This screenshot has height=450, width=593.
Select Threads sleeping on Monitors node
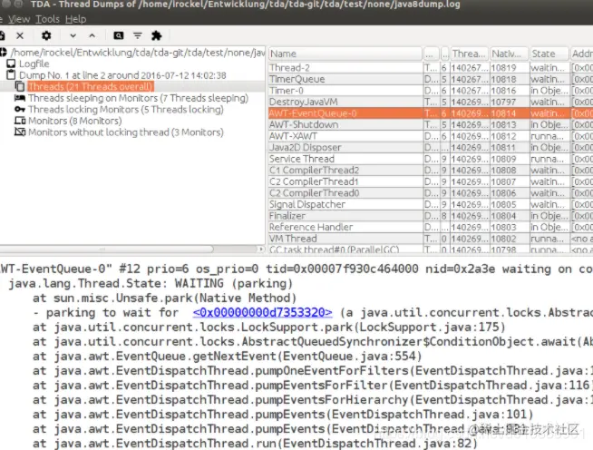coord(138,98)
